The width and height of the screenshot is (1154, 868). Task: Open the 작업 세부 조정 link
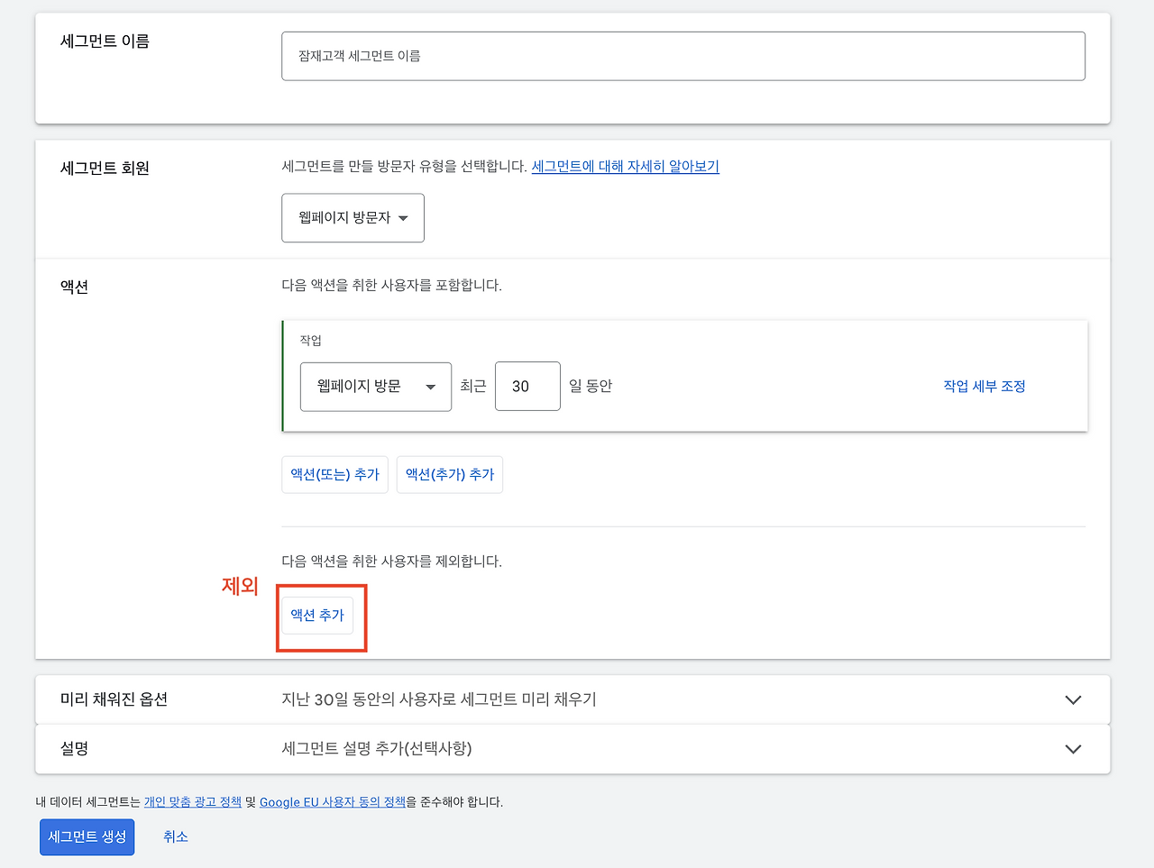[x=983, y=386]
